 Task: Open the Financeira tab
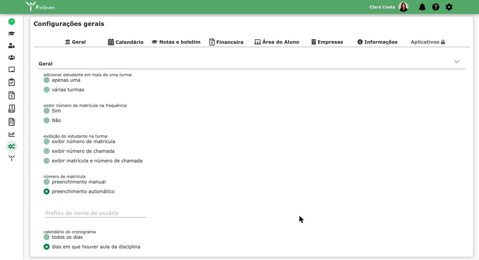(226, 42)
